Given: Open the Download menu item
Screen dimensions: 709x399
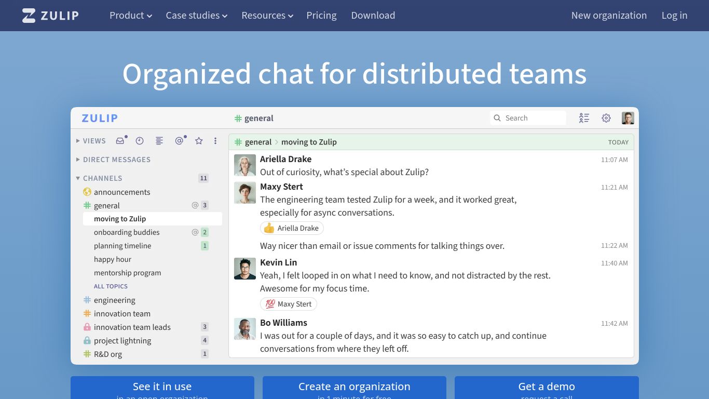Looking at the screenshot, I should coord(373,16).
